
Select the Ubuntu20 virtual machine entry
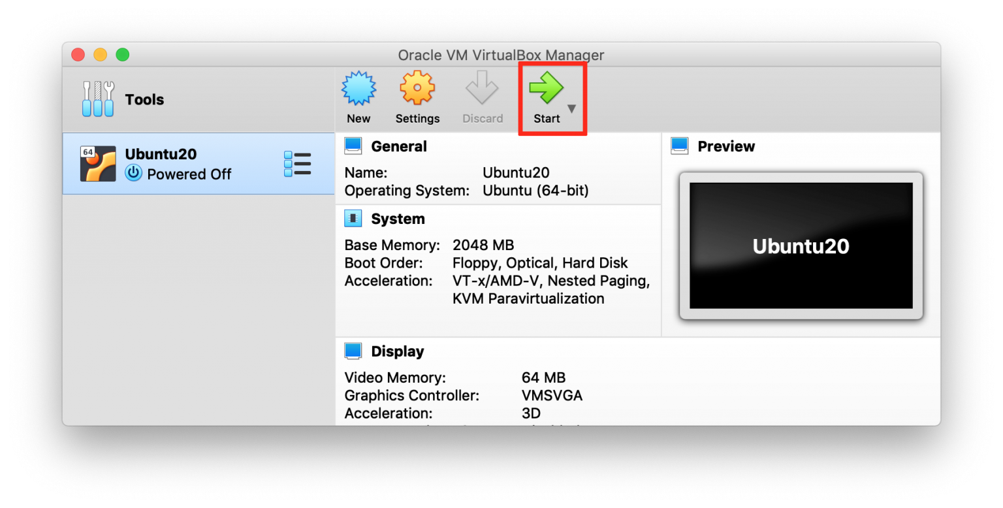tap(199, 164)
